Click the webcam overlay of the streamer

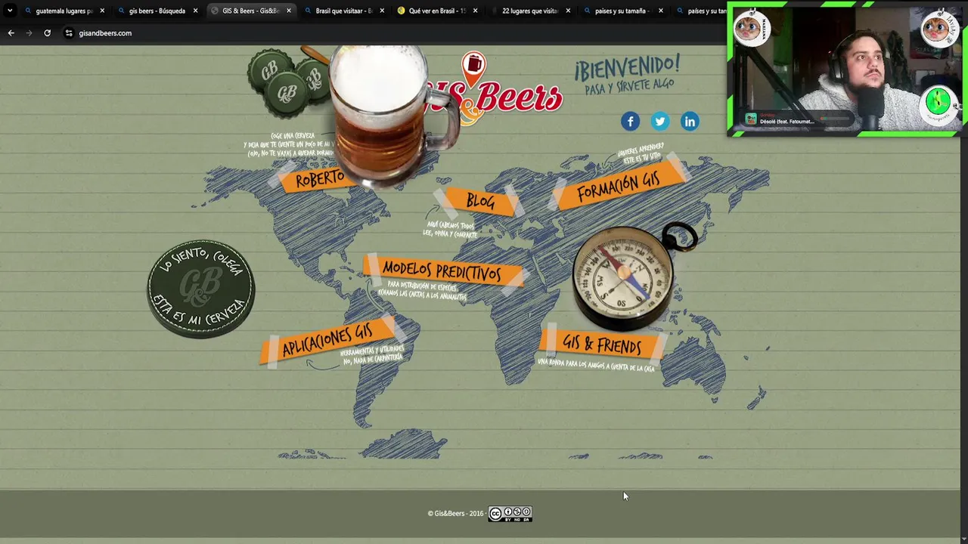845,70
